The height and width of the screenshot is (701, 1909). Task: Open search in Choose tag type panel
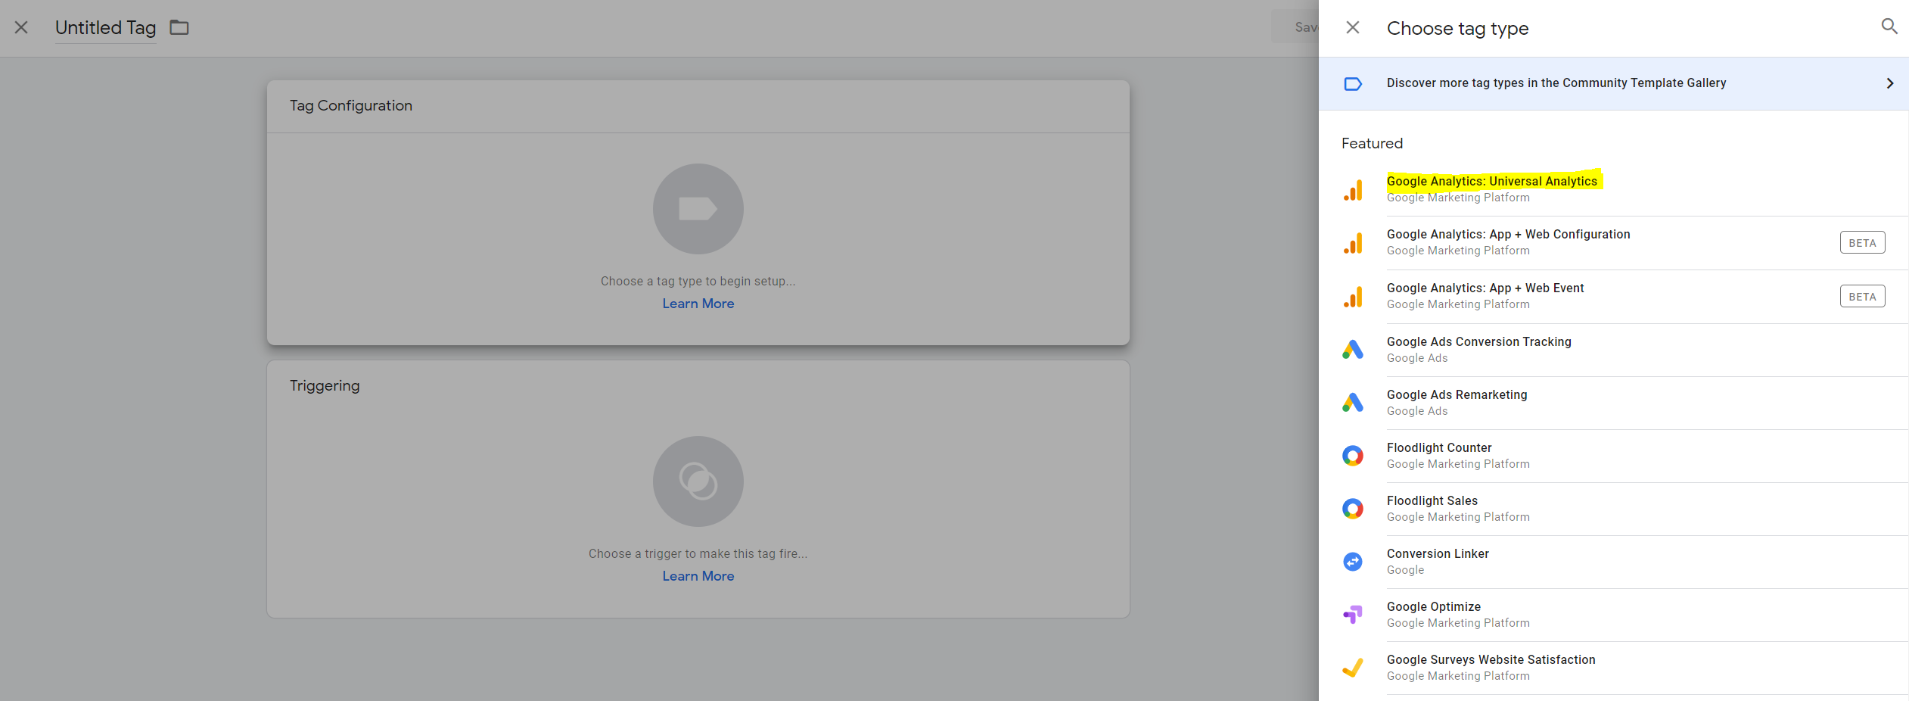(x=1889, y=26)
